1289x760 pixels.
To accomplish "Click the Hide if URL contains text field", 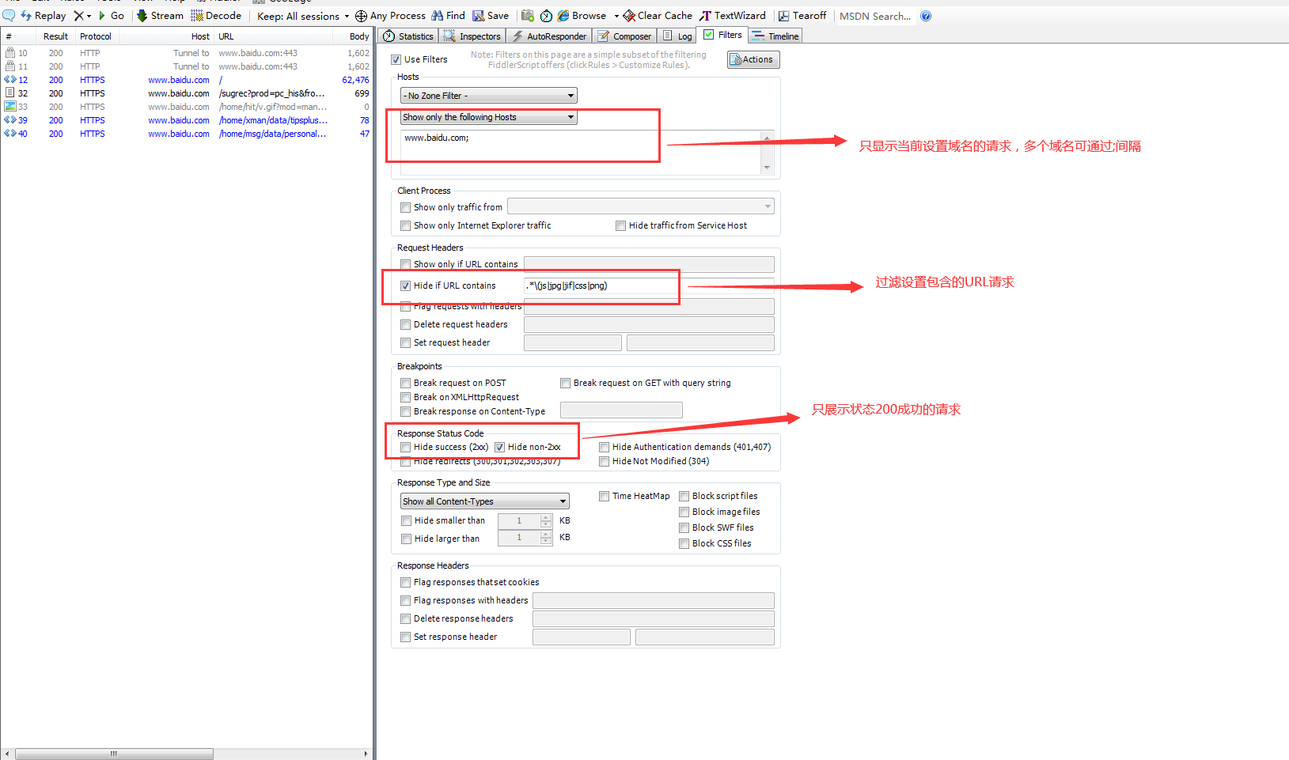I will tap(649, 285).
